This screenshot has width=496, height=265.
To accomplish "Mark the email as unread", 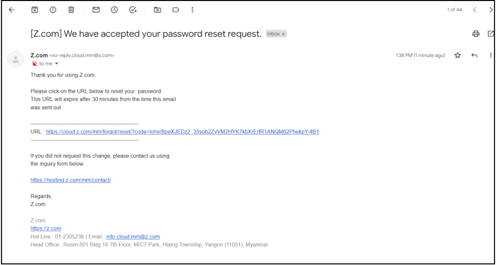I will (96, 10).
